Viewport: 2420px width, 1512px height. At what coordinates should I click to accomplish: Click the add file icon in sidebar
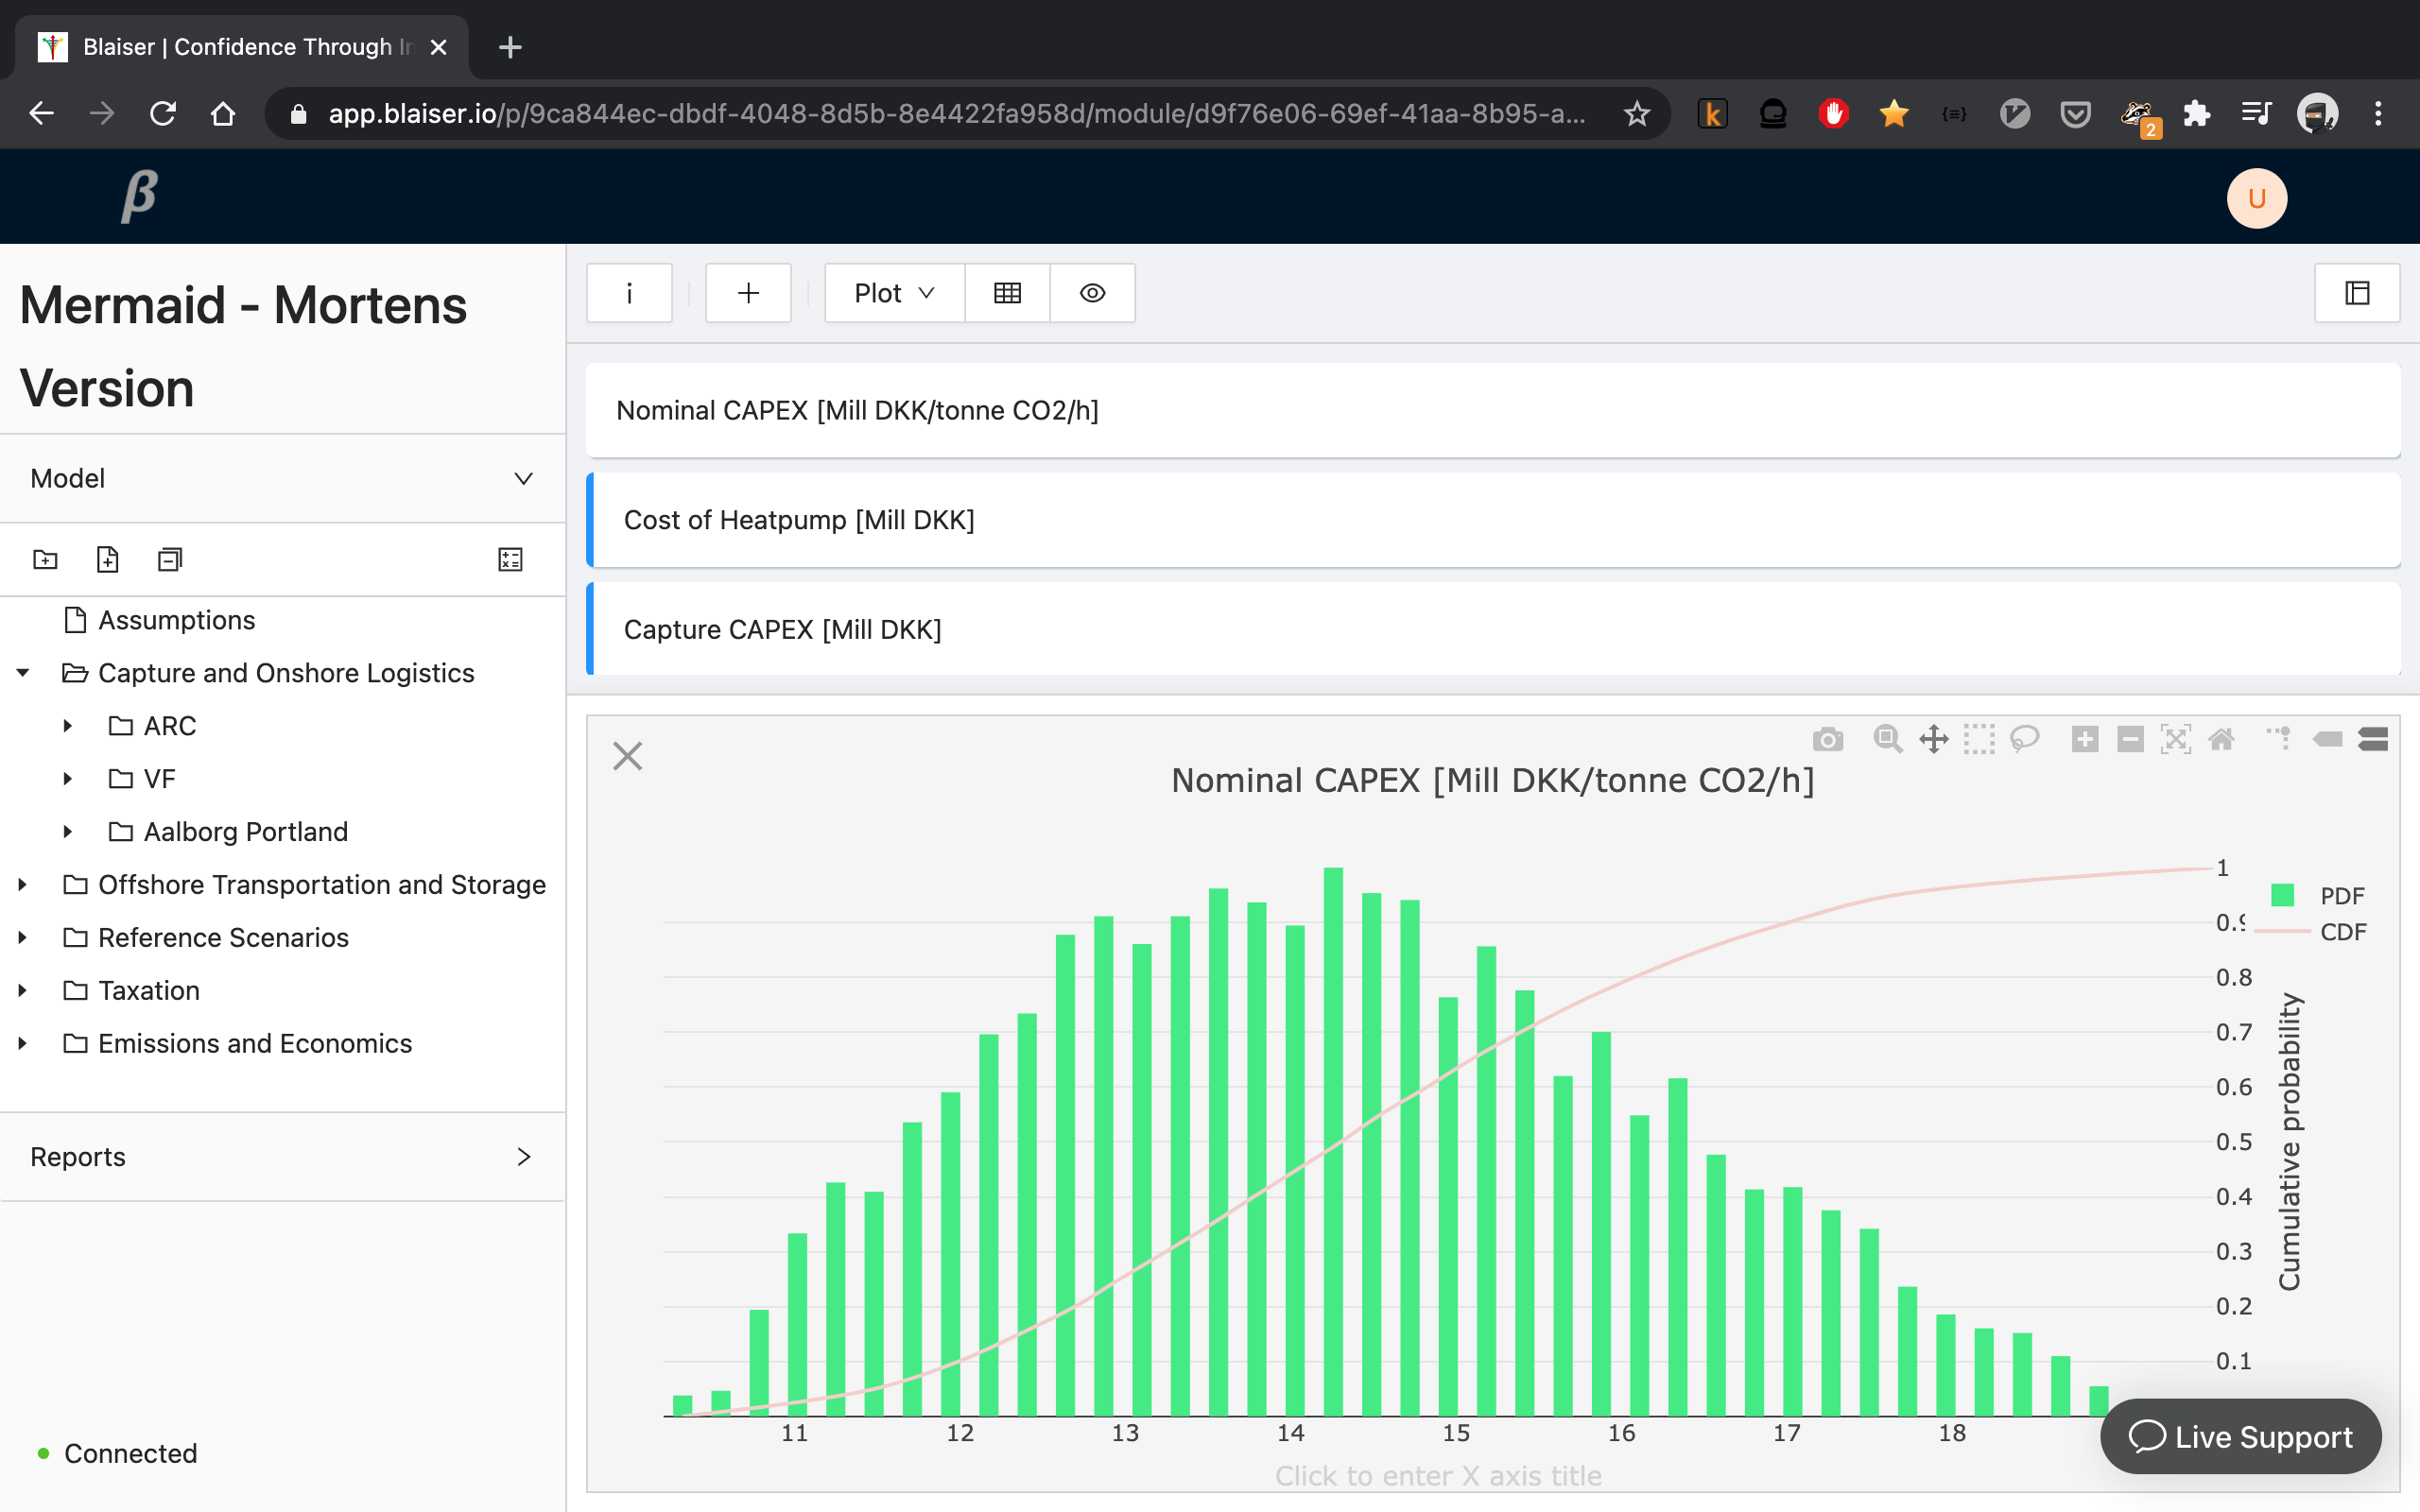tap(108, 560)
